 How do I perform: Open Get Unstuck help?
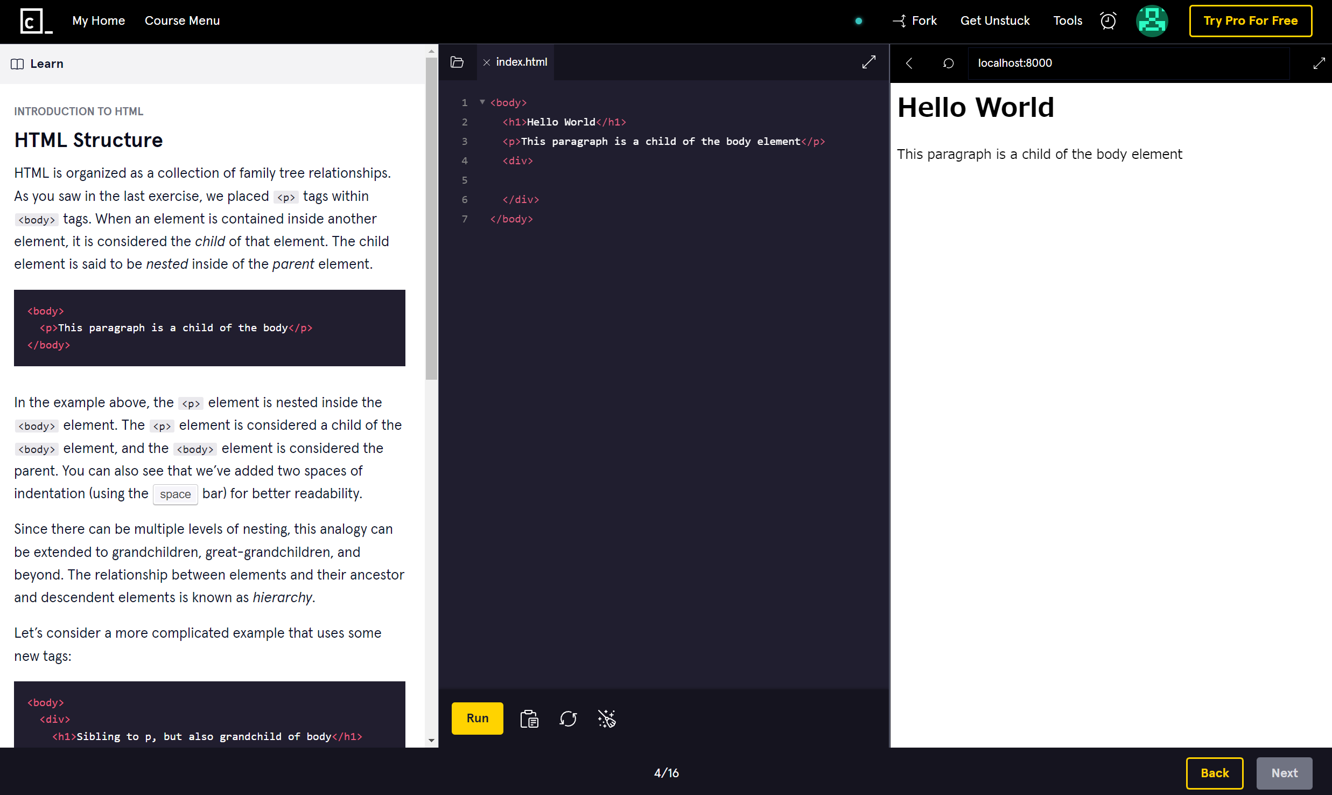(994, 20)
